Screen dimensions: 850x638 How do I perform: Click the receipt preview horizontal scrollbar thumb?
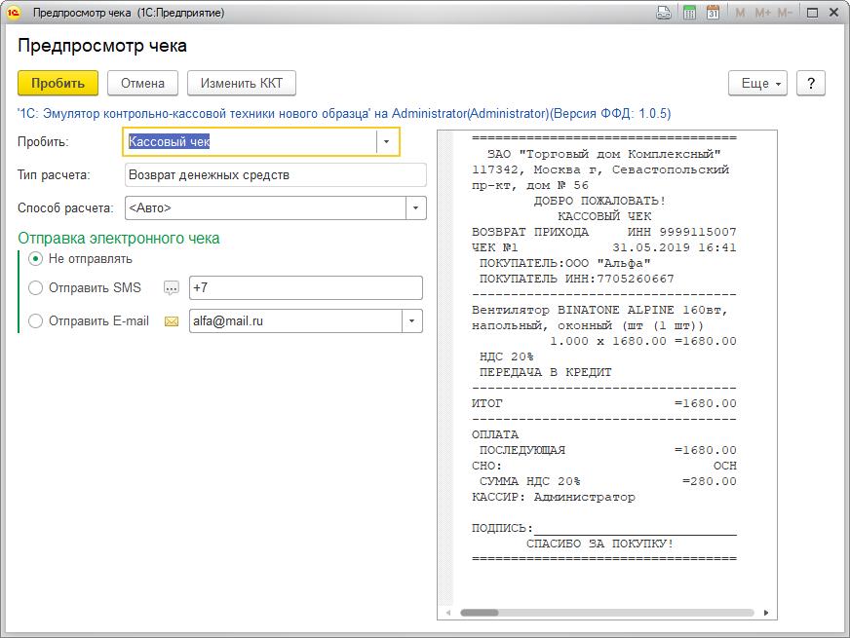click(x=480, y=613)
